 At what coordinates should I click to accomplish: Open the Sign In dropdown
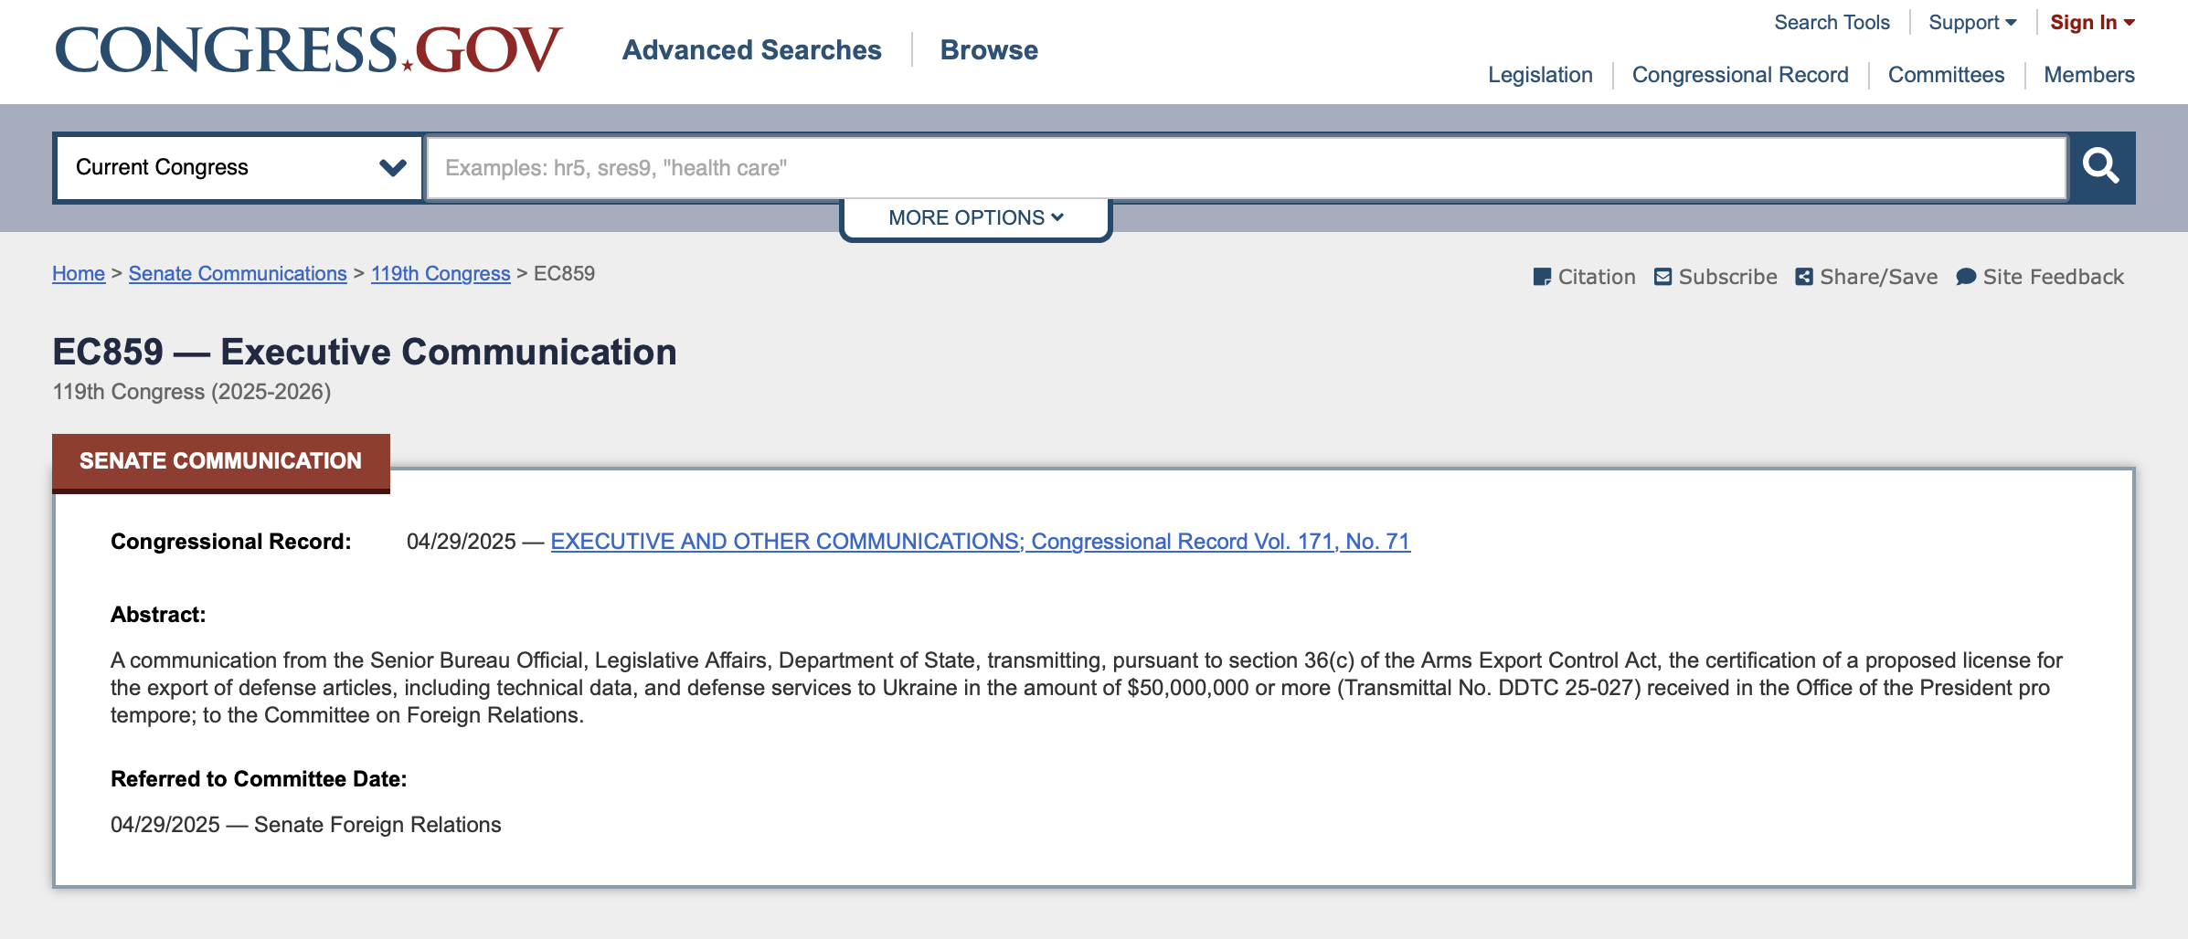coord(2092,22)
